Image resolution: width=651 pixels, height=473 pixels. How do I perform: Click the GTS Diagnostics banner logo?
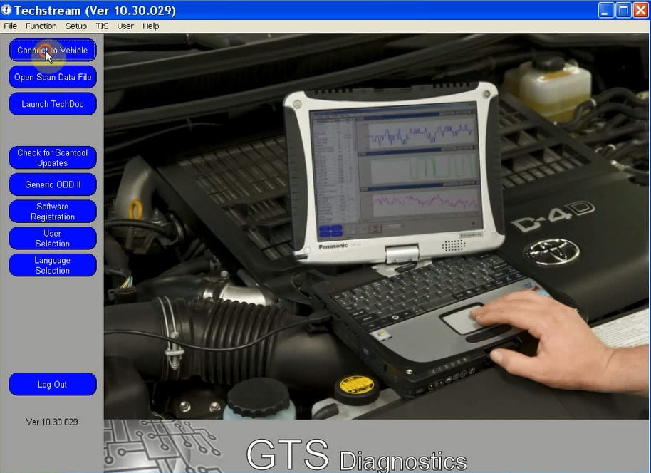[357, 454]
